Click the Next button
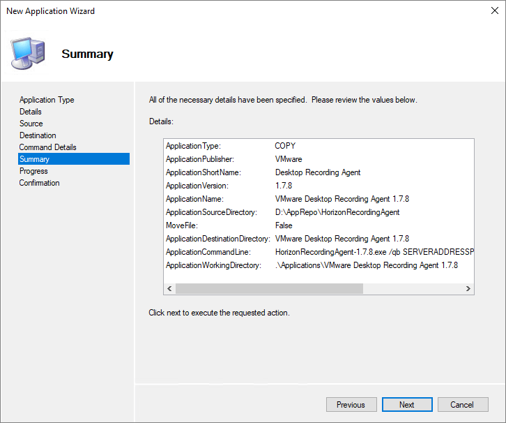This screenshot has width=506, height=423. click(x=407, y=405)
